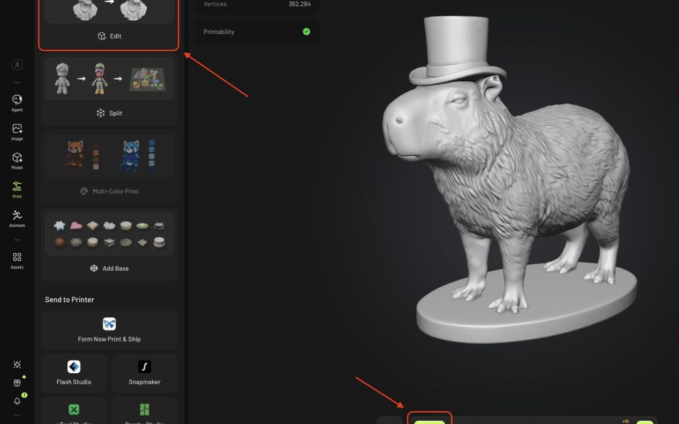Click the base shapes preview grid
Viewport: 679px width, 424px height.
pyautogui.click(x=109, y=234)
